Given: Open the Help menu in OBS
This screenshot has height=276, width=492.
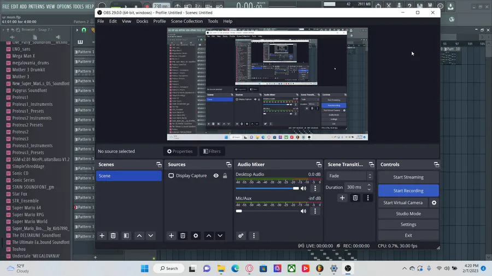Looking at the screenshot, I should coord(228,21).
